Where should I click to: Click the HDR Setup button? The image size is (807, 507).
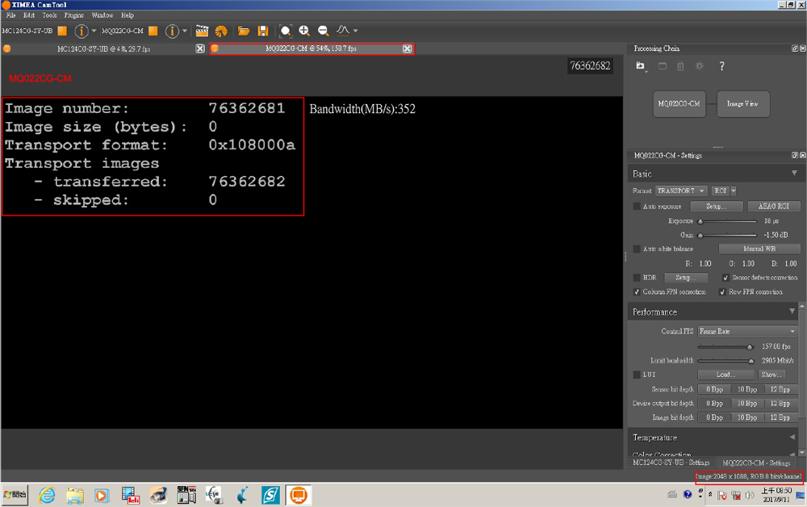click(685, 278)
